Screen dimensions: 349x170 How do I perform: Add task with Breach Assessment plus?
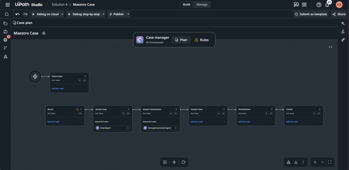click(x=176, y=109)
